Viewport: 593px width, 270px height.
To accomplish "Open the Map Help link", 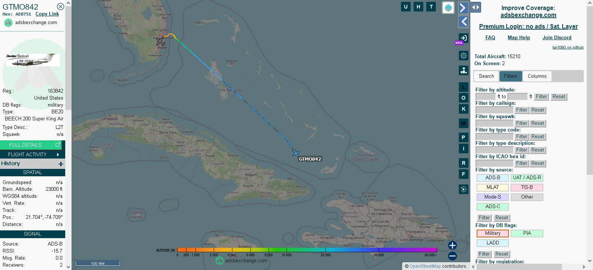I will (519, 38).
